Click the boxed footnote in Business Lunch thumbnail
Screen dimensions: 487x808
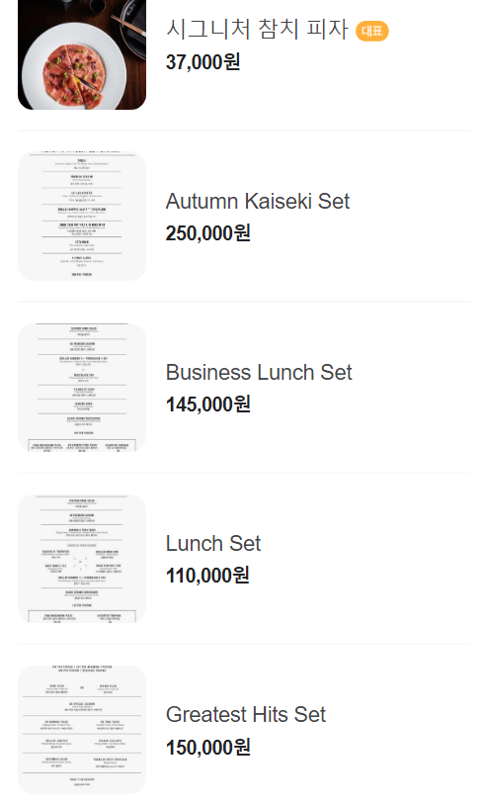coord(82,446)
